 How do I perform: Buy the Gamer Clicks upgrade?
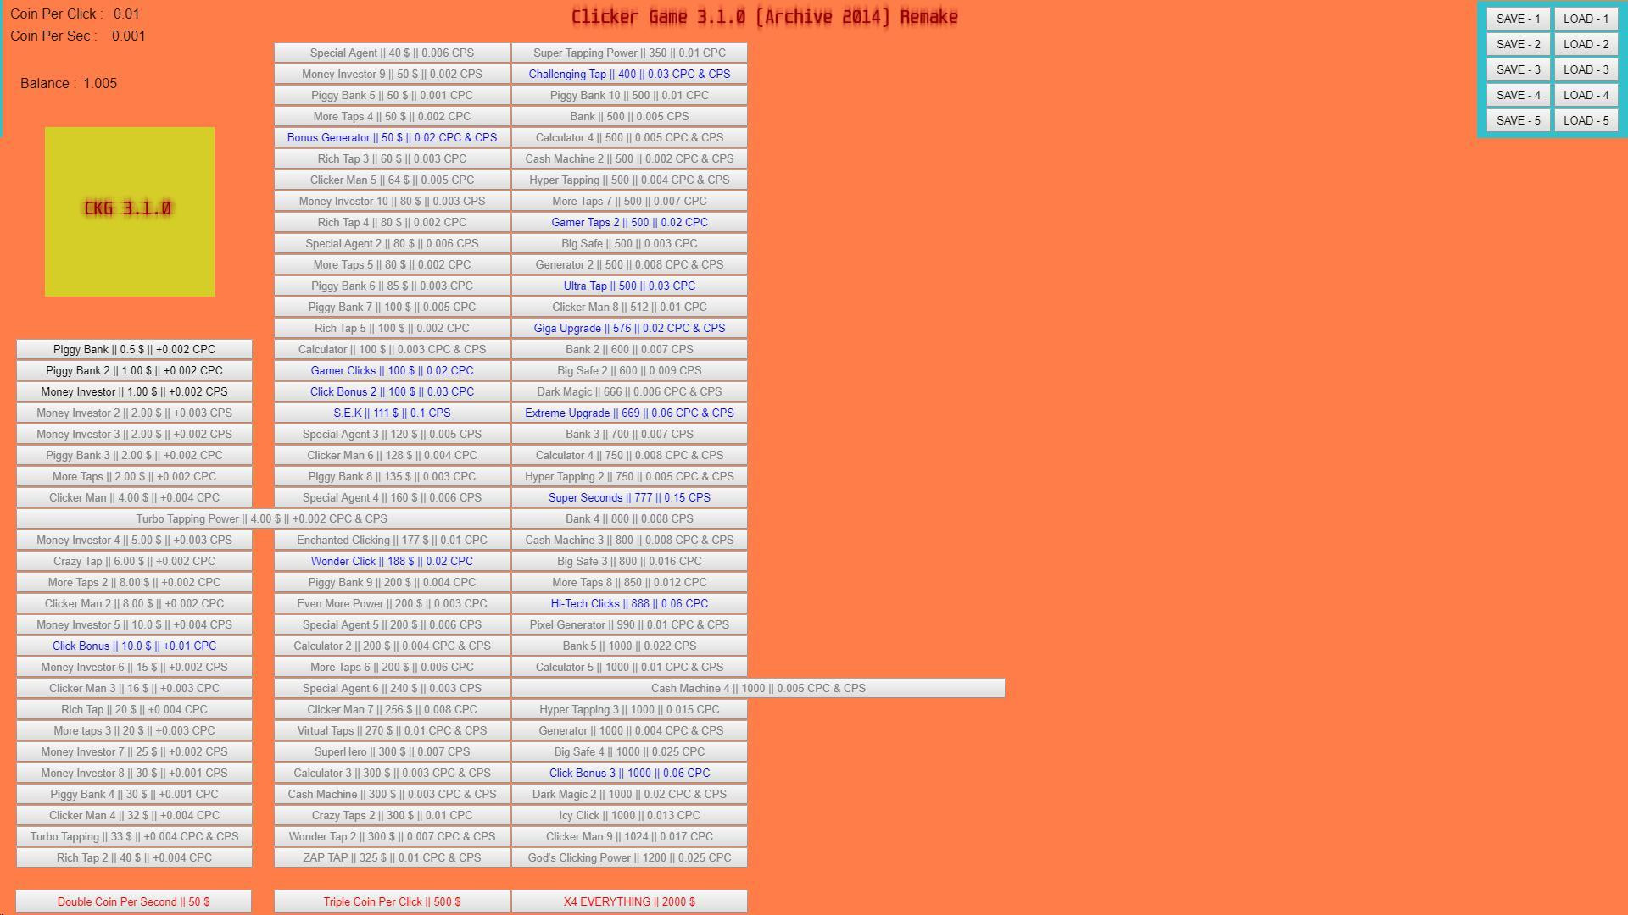[391, 370]
